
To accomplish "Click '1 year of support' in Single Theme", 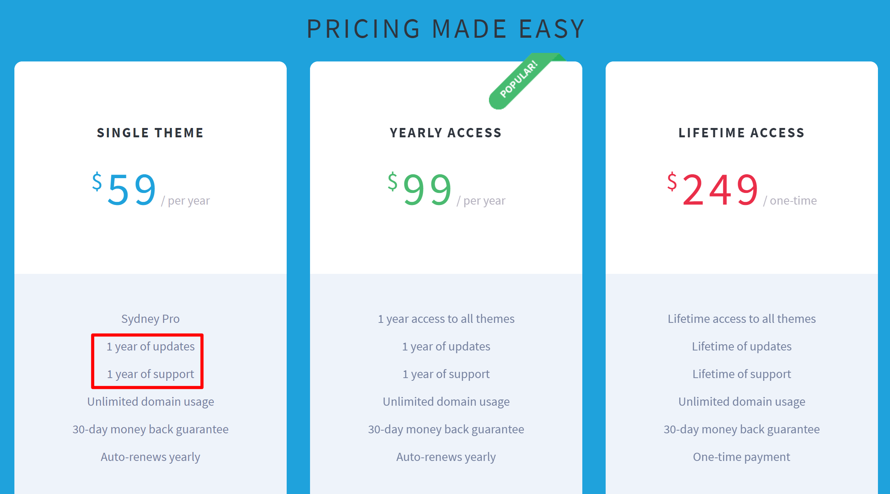I will (x=151, y=374).
